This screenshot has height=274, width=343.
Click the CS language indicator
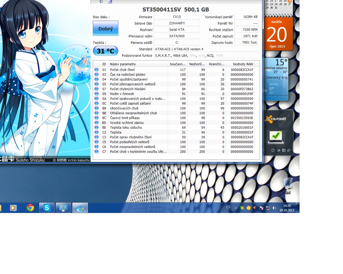click(228, 207)
